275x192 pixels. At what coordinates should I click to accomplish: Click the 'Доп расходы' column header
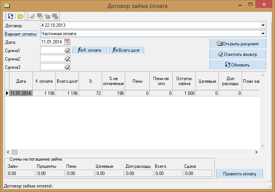[x=230, y=81]
